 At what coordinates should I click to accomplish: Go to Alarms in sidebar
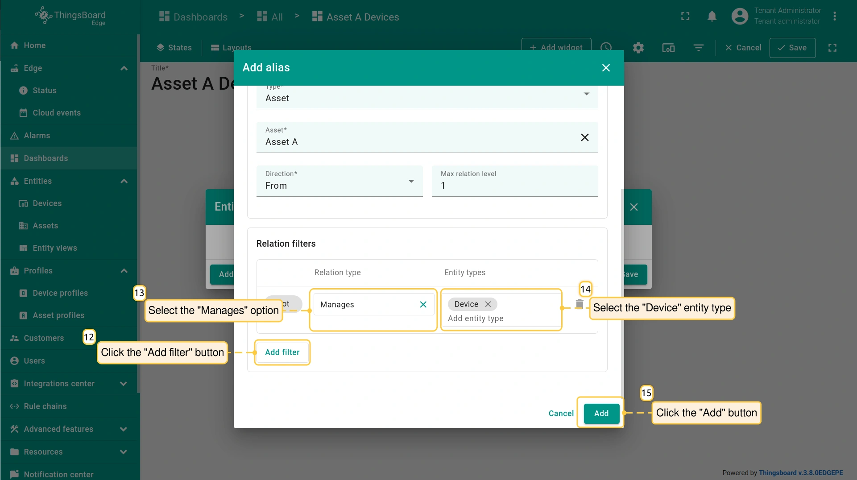pyautogui.click(x=37, y=136)
